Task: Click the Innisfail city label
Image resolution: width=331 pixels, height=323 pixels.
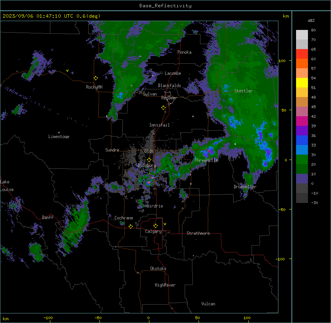Action: pyautogui.click(x=159, y=125)
